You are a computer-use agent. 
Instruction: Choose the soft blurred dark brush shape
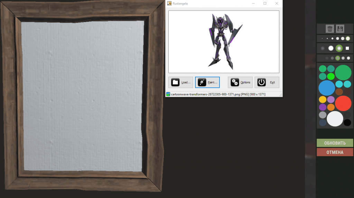coord(323,48)
